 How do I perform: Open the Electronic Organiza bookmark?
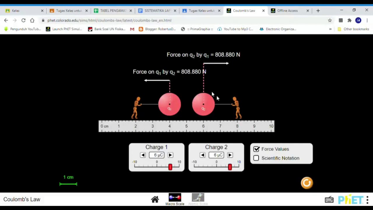[x=278, y=29]
